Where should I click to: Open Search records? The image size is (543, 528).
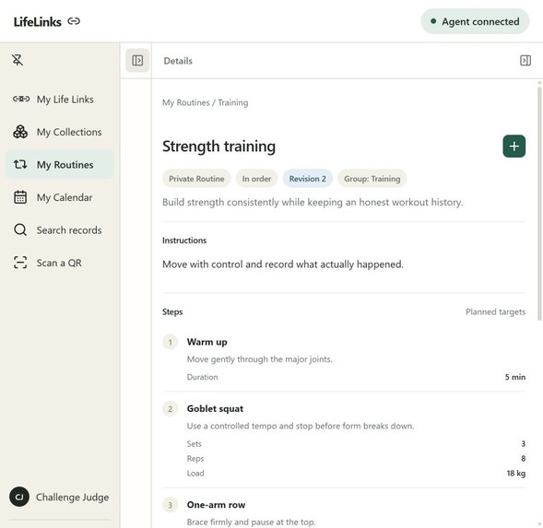coord(60,229)
